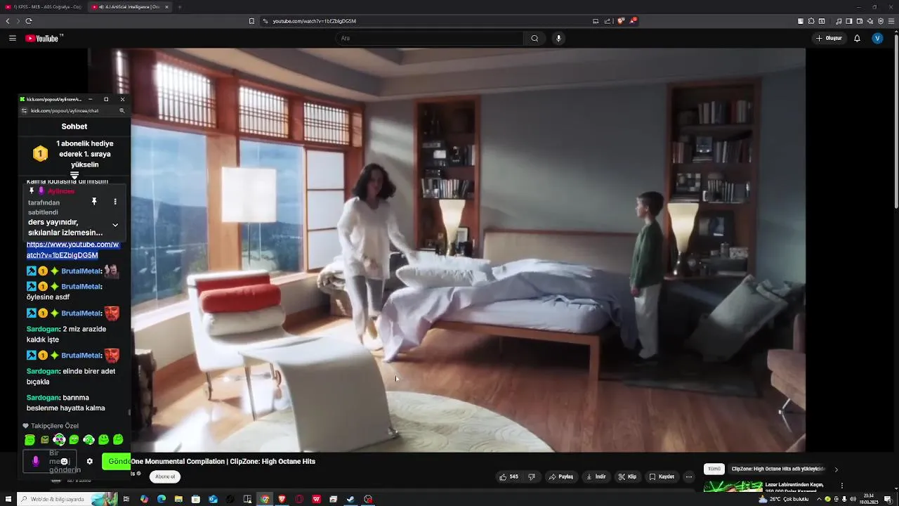Screen dimensions: 899x506
Task: Open options for Lazer Labirentinden video
Action: [842, 486]
